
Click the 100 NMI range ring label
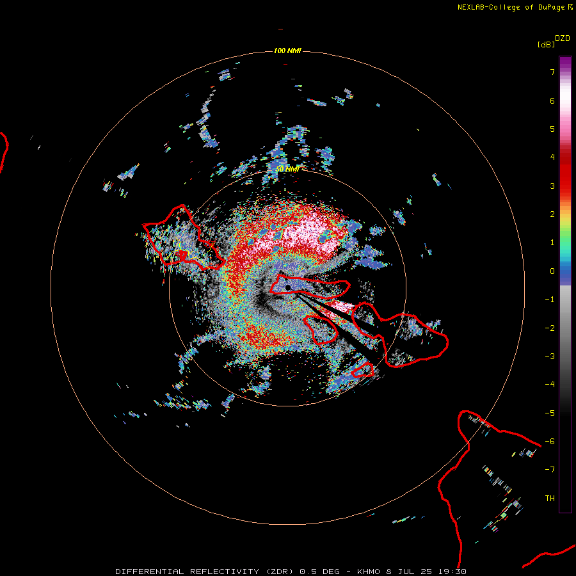click(x=287, y=51)
